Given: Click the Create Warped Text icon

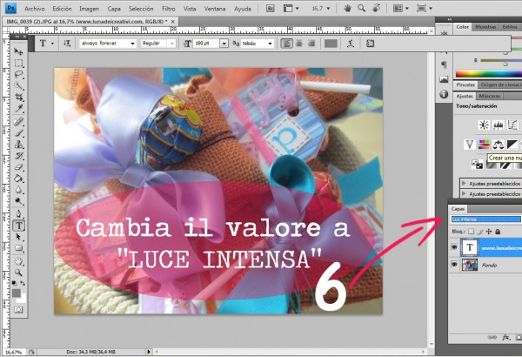Looking at the screenshot, I should coord(351,44).
